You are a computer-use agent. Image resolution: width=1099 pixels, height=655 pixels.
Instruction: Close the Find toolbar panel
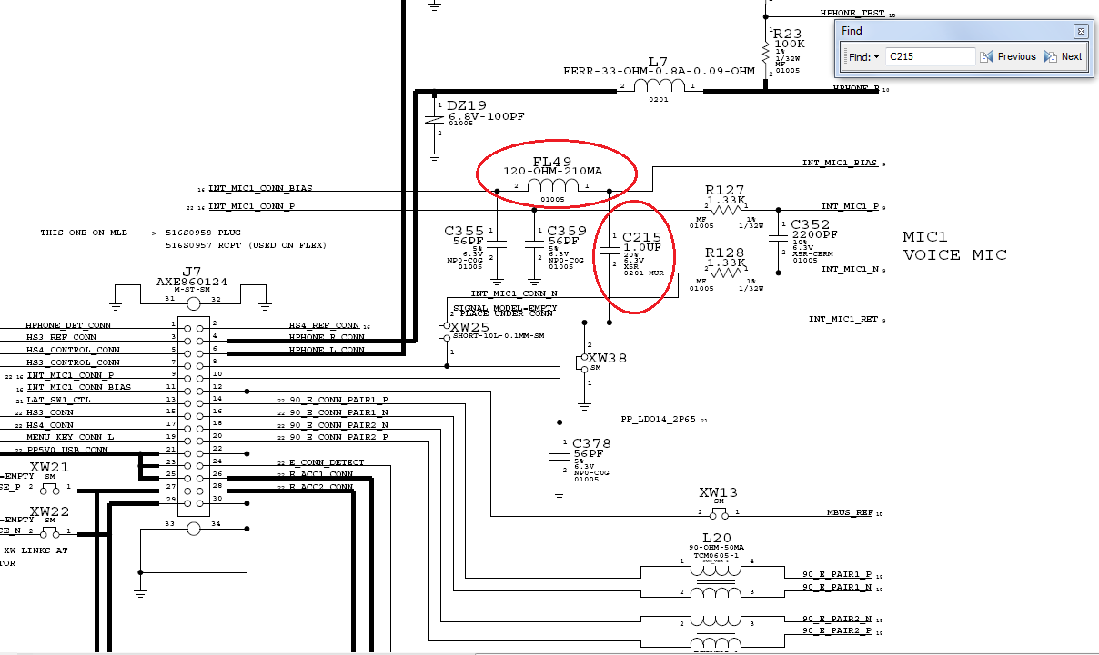[x=1080, y=31]
